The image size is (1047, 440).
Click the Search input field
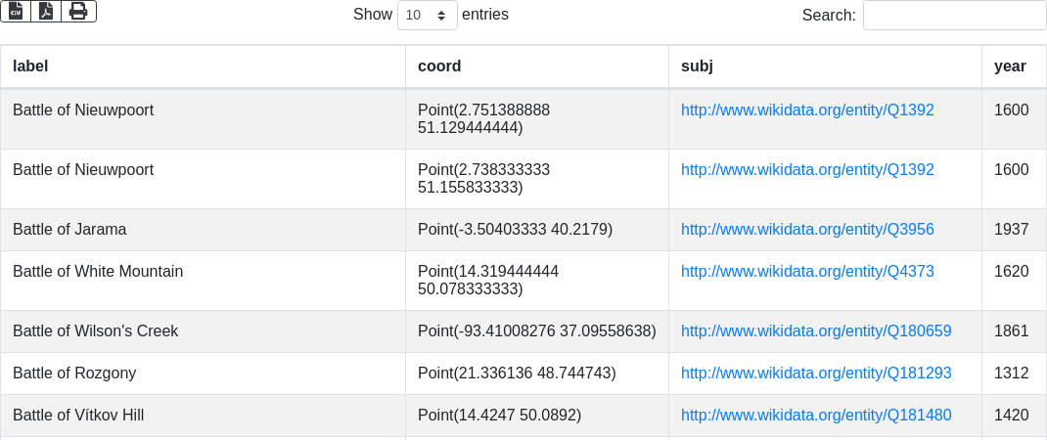(x=954, y=16)
